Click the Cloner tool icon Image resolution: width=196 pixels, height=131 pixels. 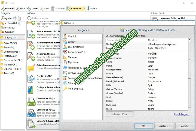pyautogui.click(x=29, y=8)
